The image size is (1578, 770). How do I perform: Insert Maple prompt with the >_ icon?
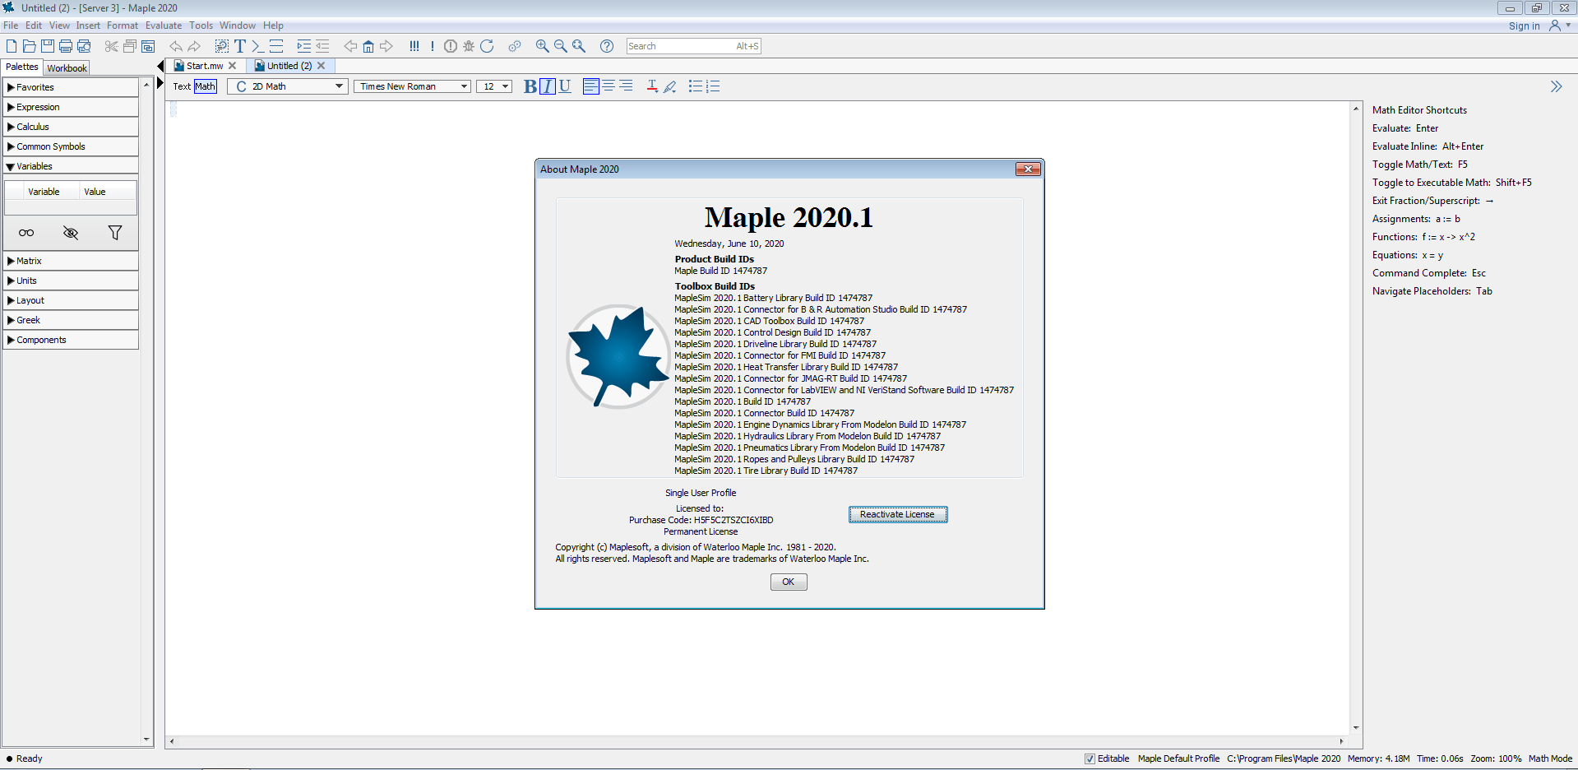pos(257,46)
